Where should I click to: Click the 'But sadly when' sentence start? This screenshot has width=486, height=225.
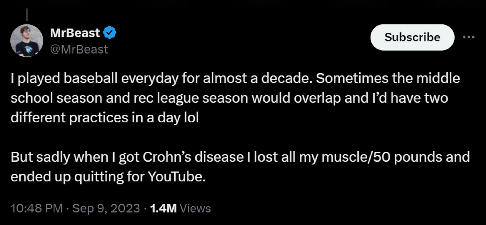click(x=59, y=157)
